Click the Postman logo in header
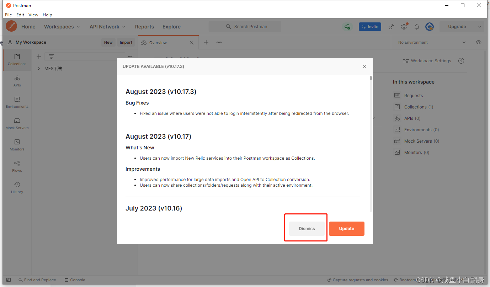The height and width of the screenshot is (287, 490). coord(11,26)
